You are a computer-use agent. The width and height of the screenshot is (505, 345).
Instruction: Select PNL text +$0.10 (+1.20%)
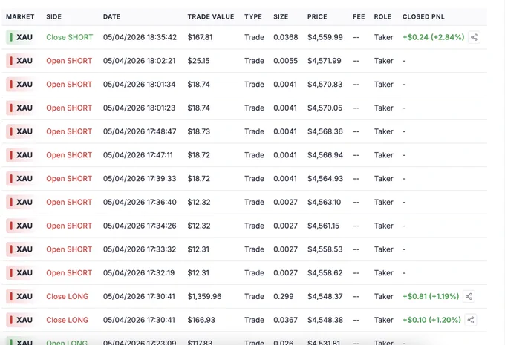click(x=432, y=320)
